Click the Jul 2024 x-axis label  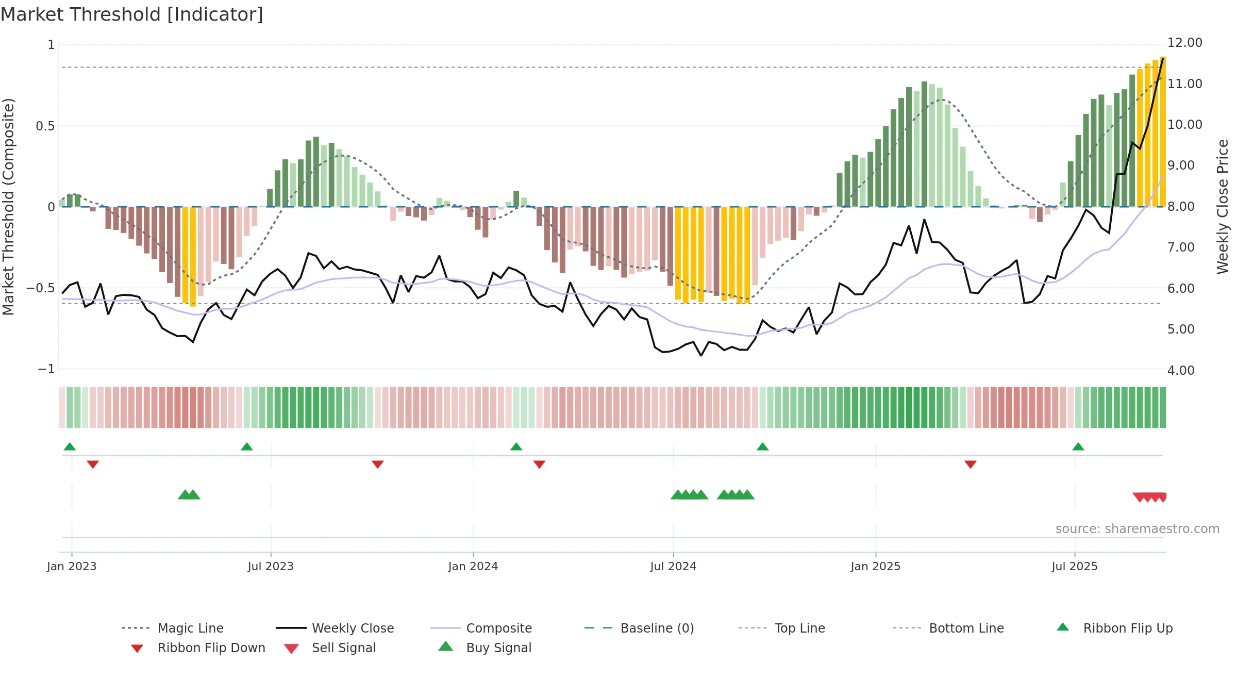[673, 566]
